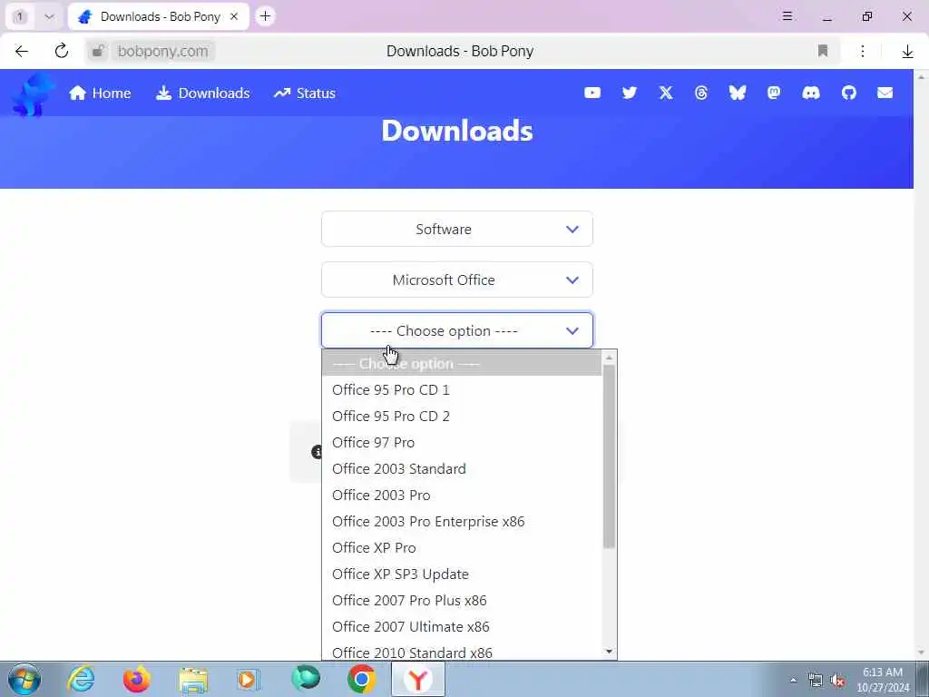Click the Bob Pony site logo

pyautogui.click(x=32, y=94)
